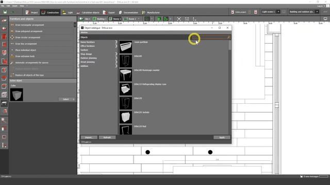Click Place individual object
330x185 pixels.
pyautogui.click(x=25, y=50)
